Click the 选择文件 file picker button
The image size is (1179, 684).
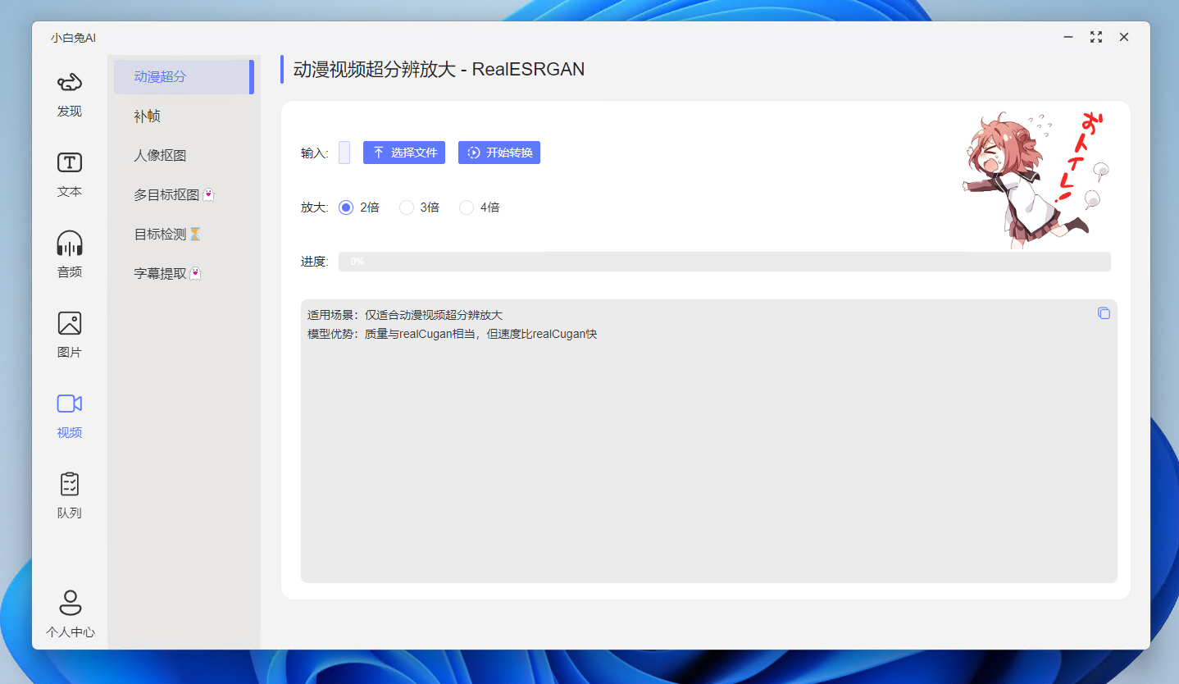click(403, 152)
